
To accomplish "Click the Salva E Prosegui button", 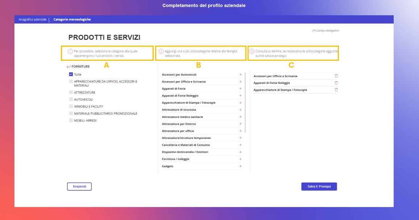I will pyautogui.click(x=319, y=186).
